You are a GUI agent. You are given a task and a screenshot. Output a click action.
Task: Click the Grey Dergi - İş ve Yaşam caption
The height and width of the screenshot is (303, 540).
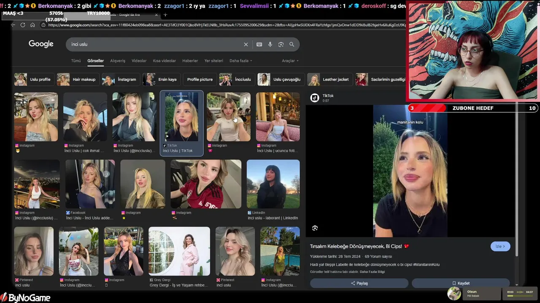click(179, 285)
